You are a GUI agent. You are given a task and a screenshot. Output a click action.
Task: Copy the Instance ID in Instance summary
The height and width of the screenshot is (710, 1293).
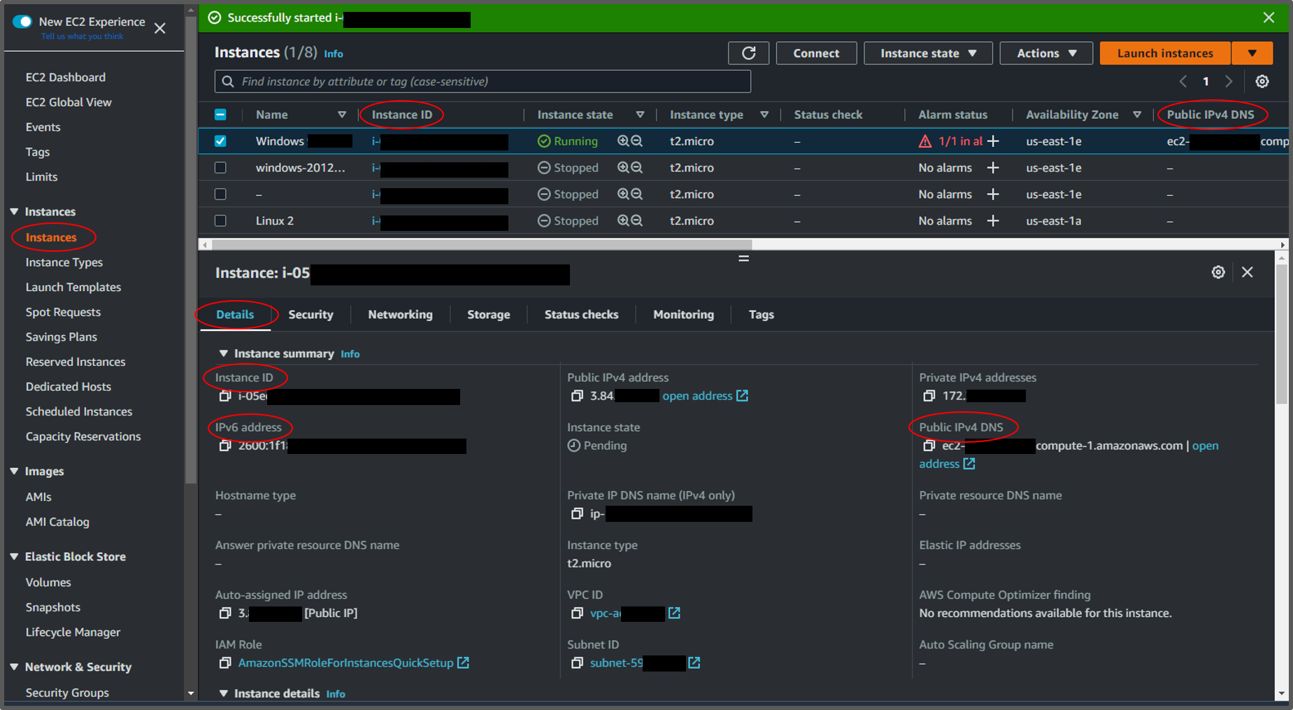tap(225, 397)
